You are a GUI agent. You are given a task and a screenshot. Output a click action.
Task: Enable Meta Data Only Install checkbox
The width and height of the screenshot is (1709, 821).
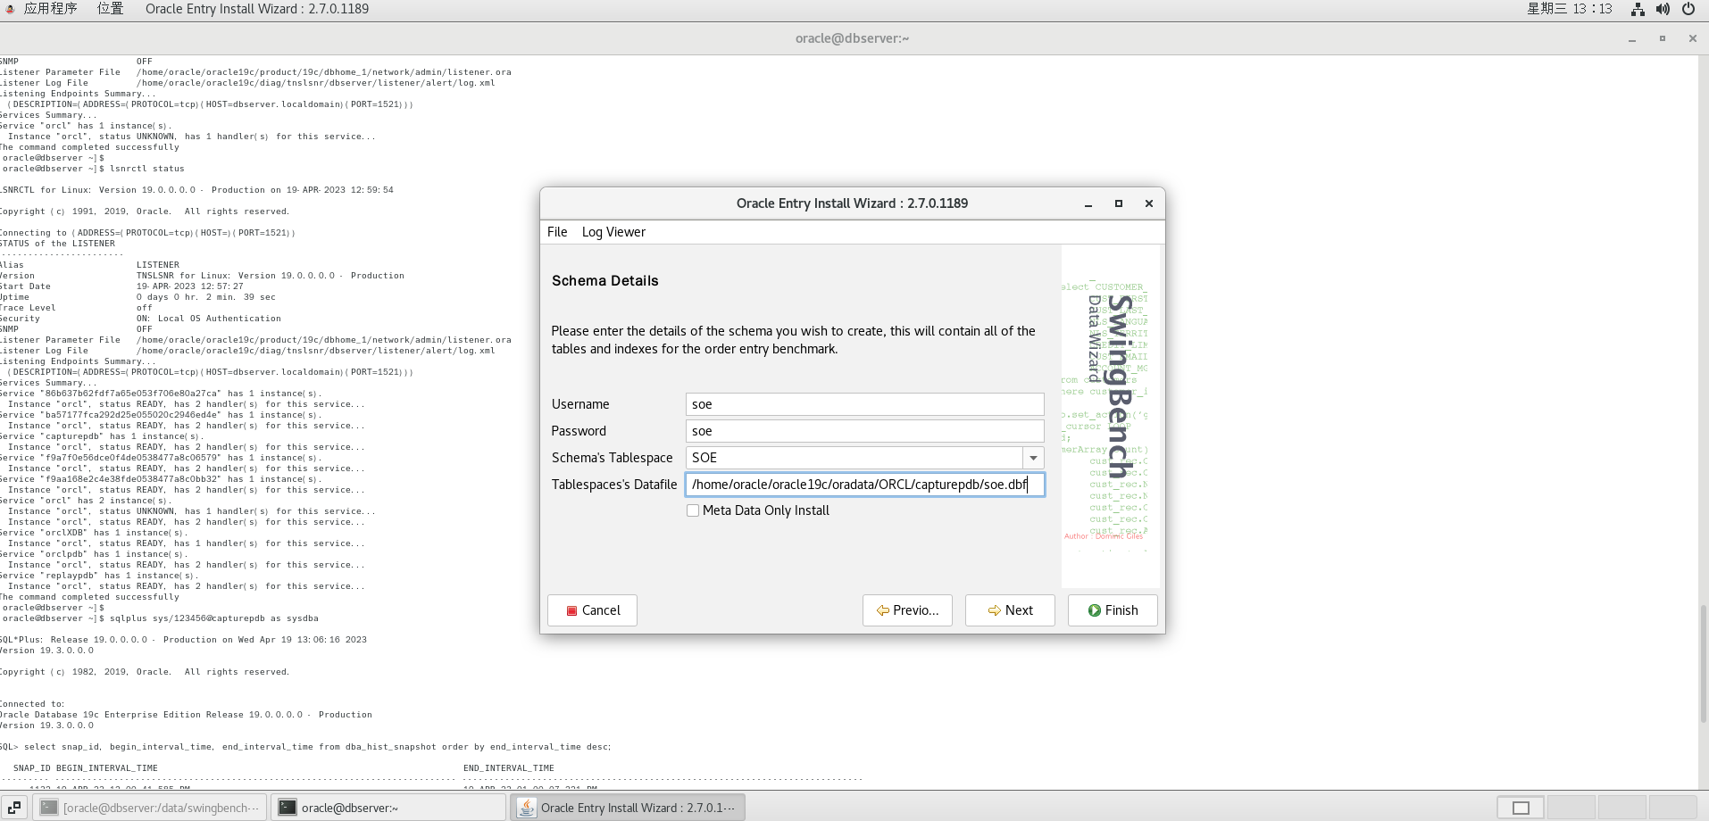click(x=693, y=510)
